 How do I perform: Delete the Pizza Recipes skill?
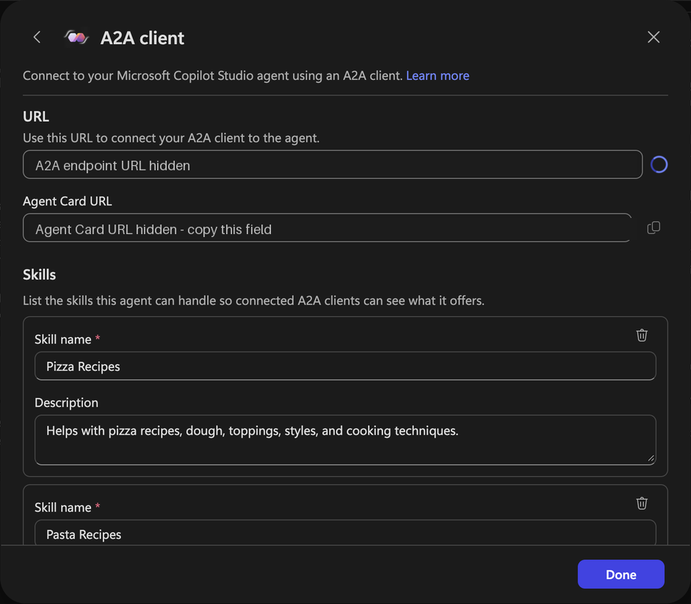point(642,335)
